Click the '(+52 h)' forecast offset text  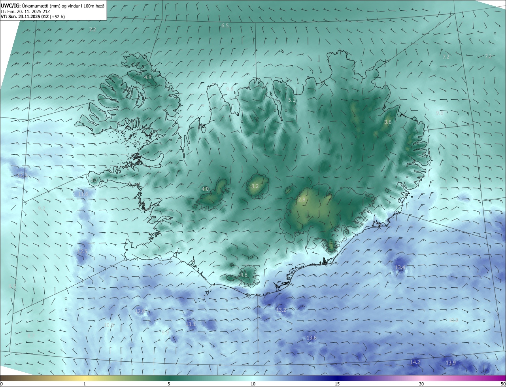[57, 17]
